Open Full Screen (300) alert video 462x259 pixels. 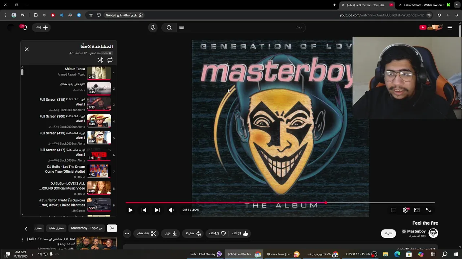click(69, 121)
